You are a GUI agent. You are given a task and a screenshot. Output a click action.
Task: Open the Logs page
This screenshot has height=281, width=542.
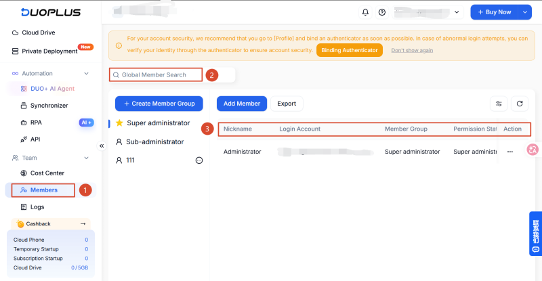point(37,207)
